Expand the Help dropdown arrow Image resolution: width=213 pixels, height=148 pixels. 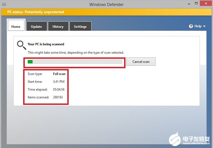204,26
